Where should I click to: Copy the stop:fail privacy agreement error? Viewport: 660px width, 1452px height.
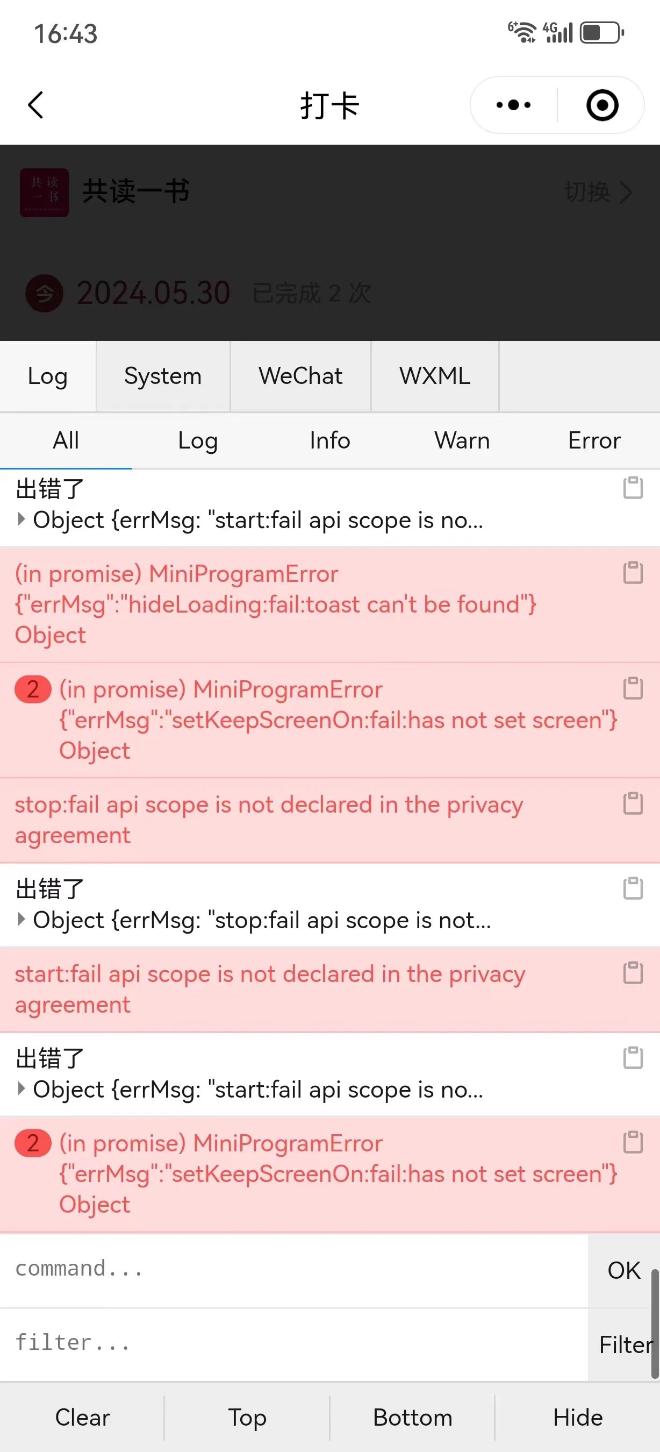click(633, 804)
